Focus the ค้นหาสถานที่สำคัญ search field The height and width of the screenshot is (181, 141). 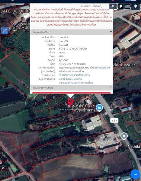(95, 6)
